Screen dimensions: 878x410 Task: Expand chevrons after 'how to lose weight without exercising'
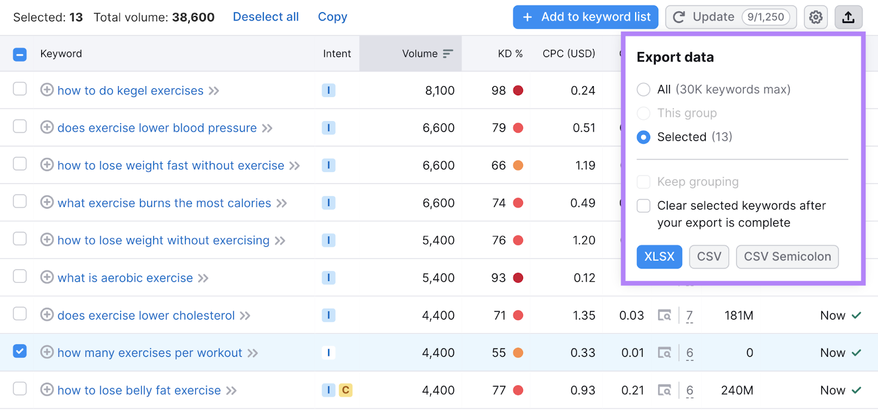click(280, 241)
